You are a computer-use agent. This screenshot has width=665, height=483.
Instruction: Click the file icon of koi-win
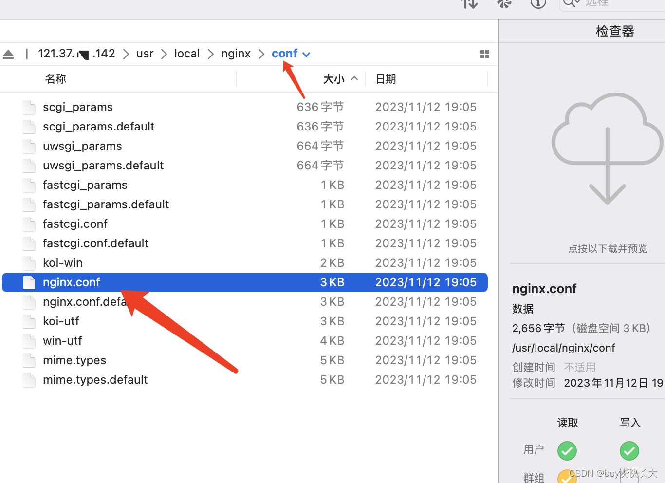(29, 263)
